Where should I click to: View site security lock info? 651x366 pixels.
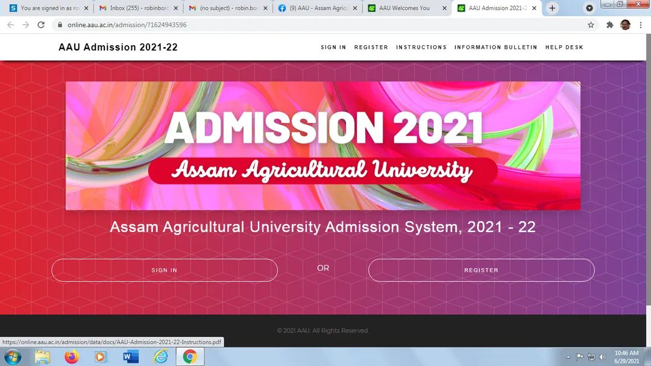tap(60, 25)
